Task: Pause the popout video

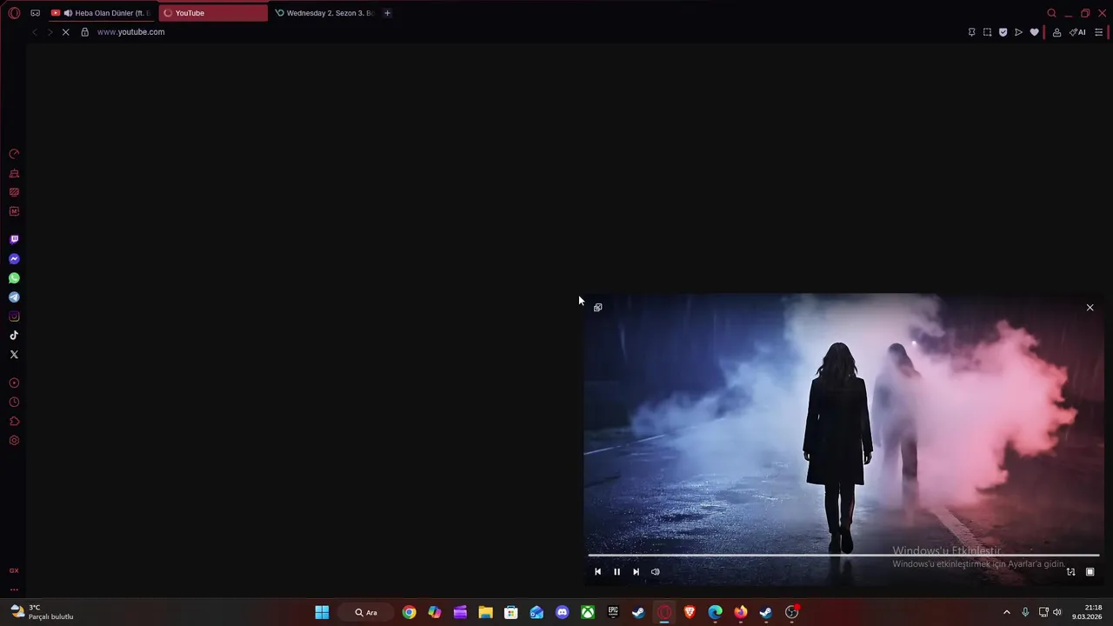Action: tap(616, 571)
